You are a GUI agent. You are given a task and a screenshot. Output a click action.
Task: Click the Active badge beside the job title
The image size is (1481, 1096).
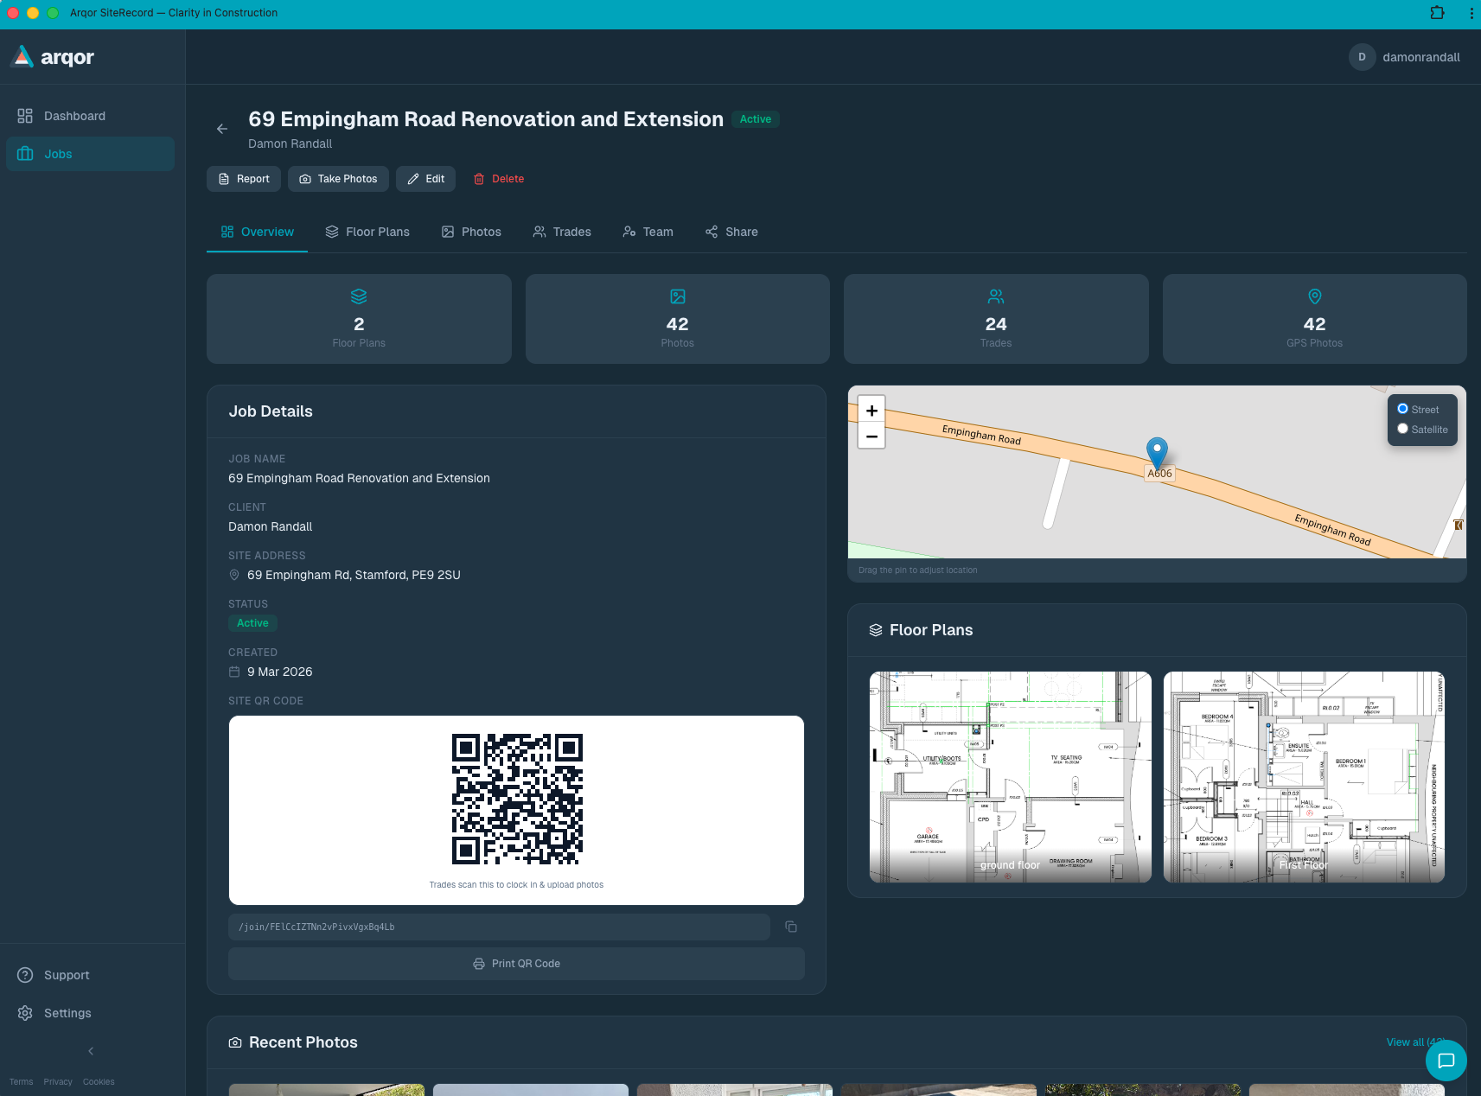(756, 119)
